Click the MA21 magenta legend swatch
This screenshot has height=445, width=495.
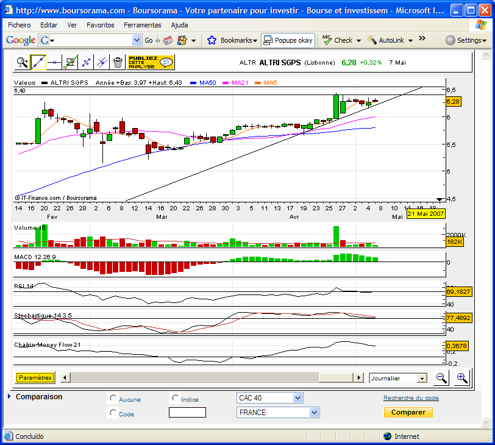[x=226, y=83]
